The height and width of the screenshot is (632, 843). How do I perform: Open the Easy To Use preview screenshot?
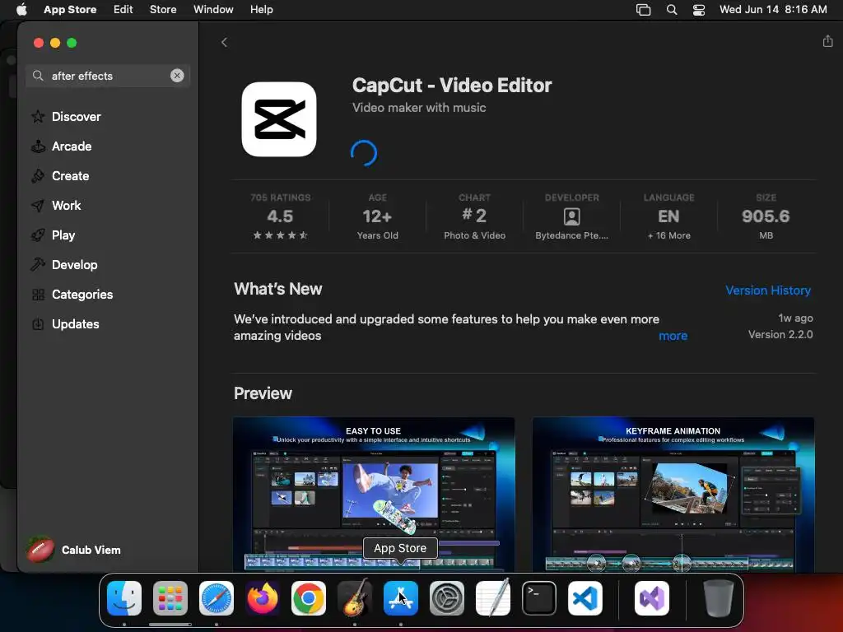point(374,495)
